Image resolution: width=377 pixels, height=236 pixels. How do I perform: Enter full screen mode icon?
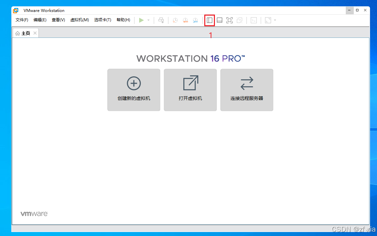230,20
